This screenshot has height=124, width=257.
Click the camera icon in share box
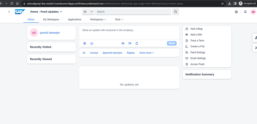point(123,43)
